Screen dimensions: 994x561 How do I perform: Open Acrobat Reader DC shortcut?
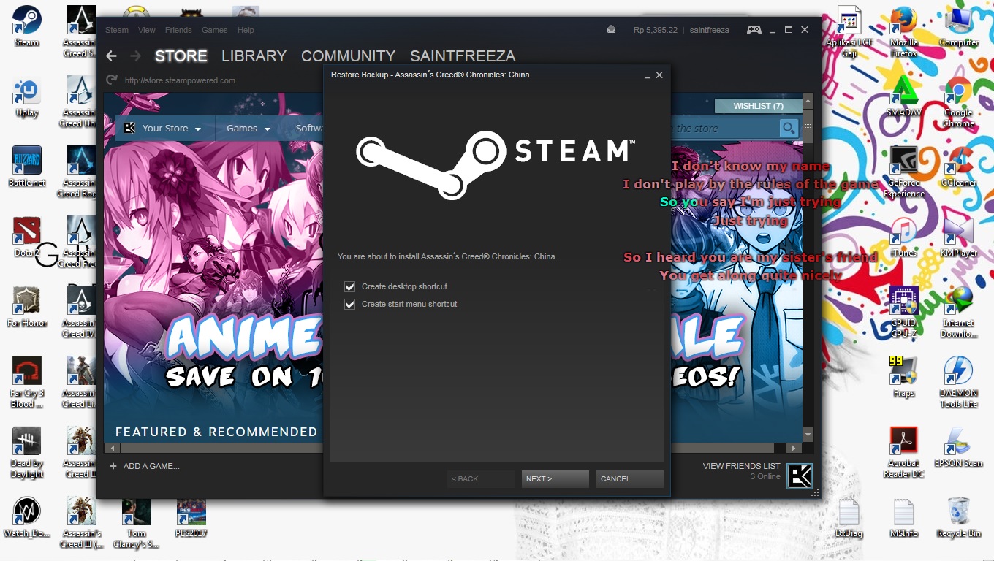[904, 452]
